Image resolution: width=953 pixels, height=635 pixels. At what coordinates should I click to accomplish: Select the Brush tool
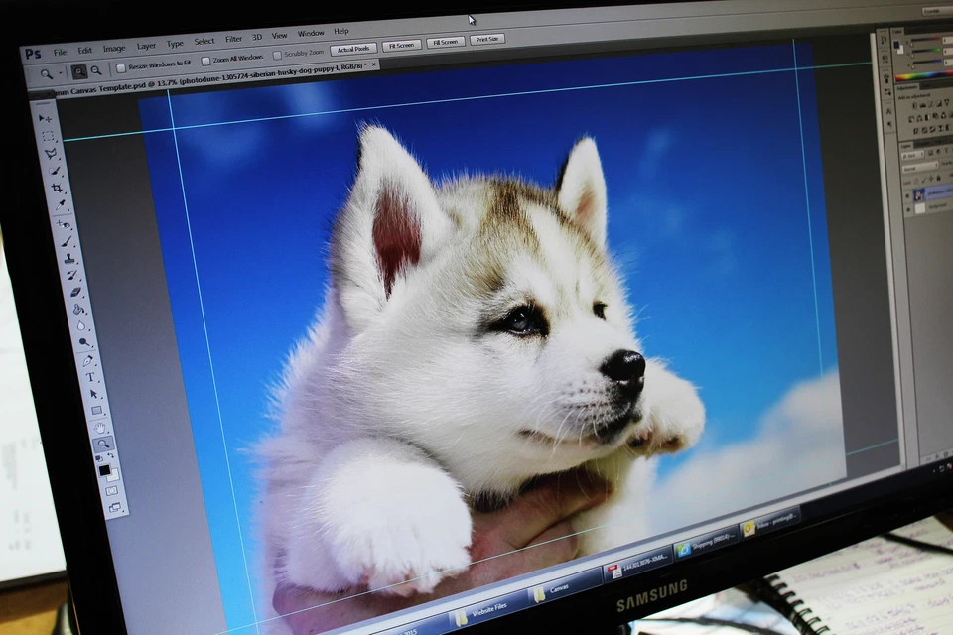pos(67,241)
